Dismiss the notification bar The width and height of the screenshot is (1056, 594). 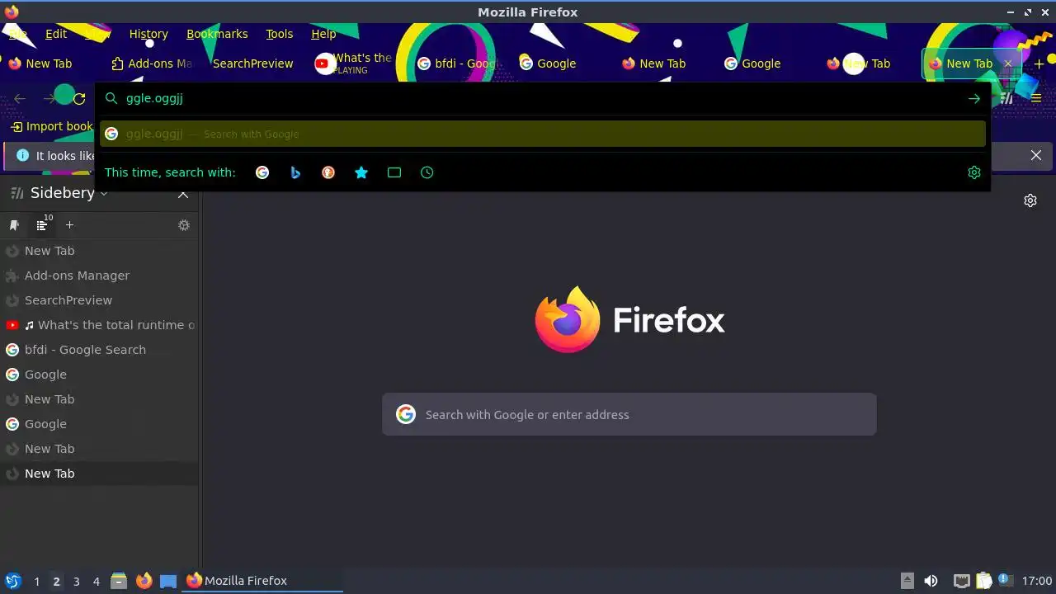click(x=1036, y=155)
